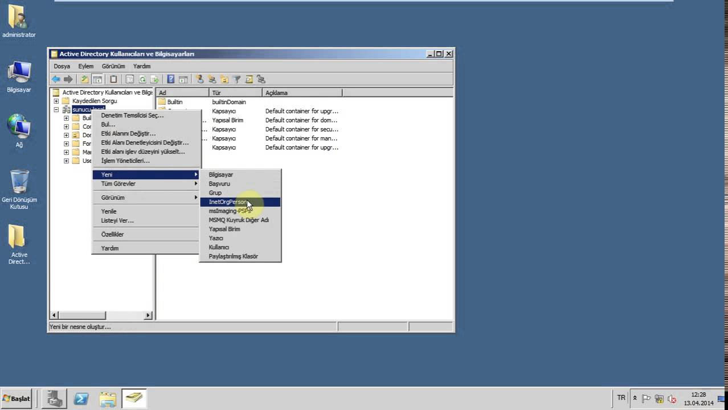Click network icon in system tray
The width and height of the screenshot is (728, 410).
tap(659, 399)
